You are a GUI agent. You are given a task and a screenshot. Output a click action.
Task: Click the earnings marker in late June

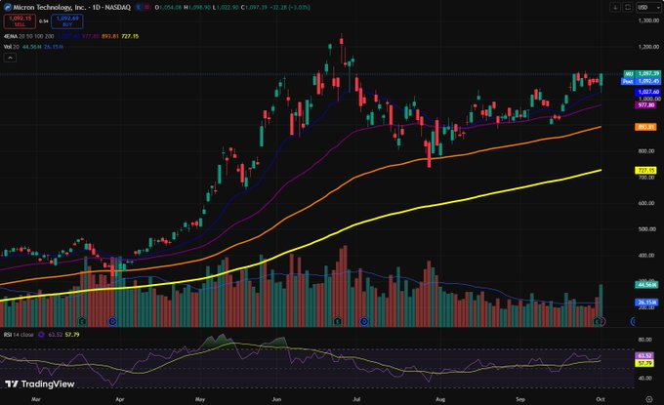338,322
